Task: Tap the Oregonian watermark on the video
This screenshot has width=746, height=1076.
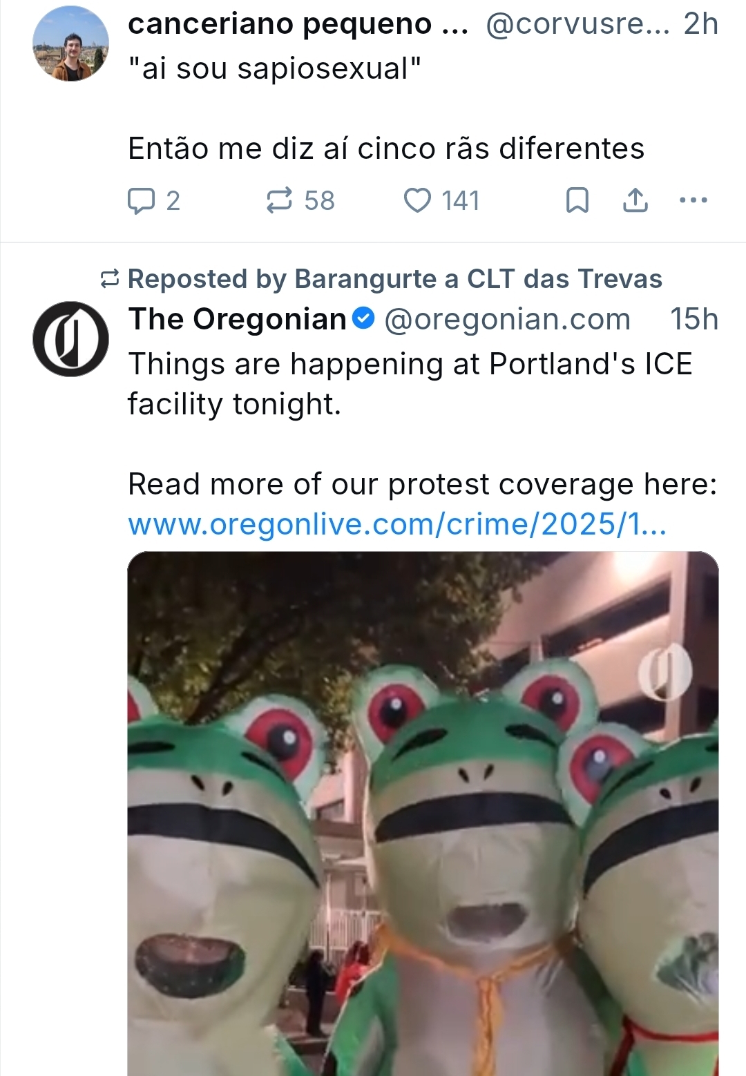Action: [x=664, y=671]
